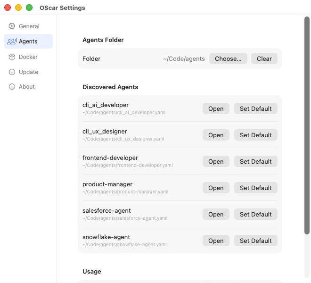Maximize window with green button
The image size is (311, 283).
pos(29,8)
